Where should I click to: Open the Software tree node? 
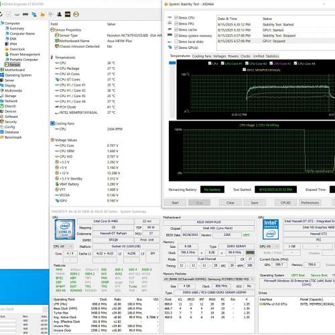(x=11, y=117)
